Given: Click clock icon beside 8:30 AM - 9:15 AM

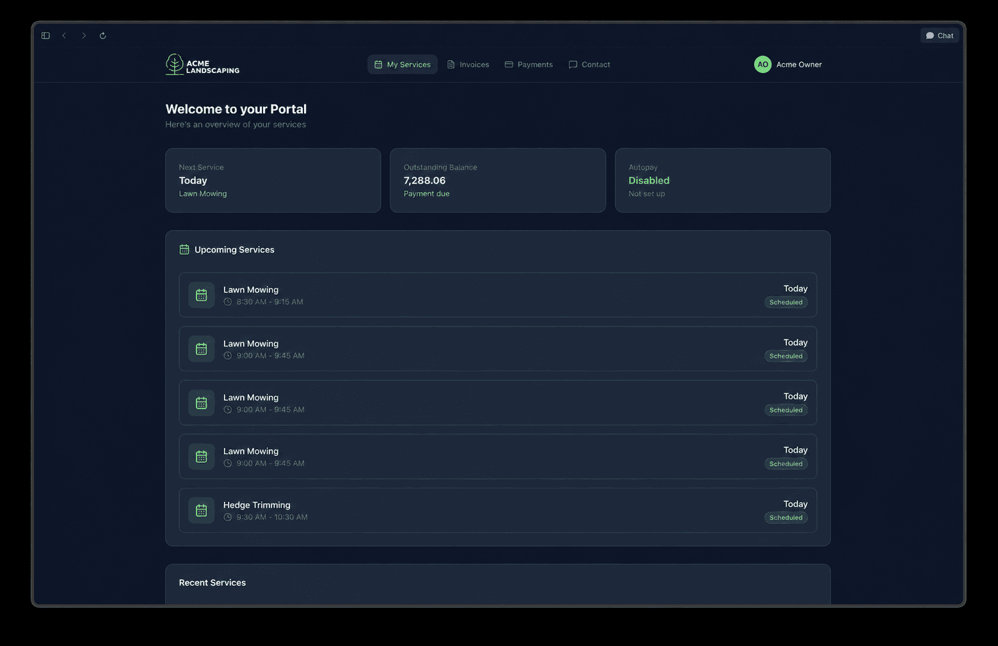Looking at the screenshot, I should coord(227,302).
